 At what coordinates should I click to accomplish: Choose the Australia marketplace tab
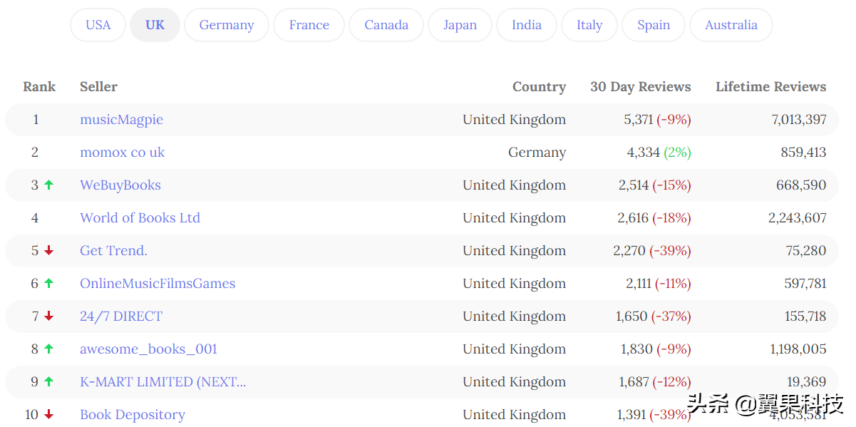coord(731,25)
